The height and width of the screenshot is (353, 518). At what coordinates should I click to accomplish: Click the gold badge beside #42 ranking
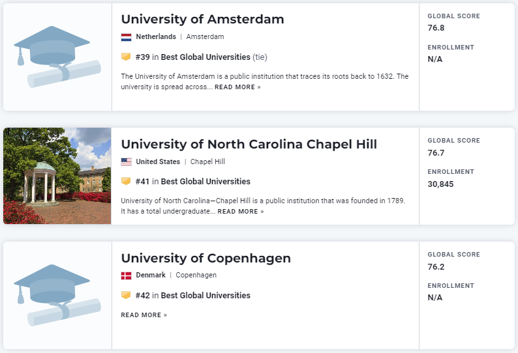pyautogui.click(x=126, y=295)
